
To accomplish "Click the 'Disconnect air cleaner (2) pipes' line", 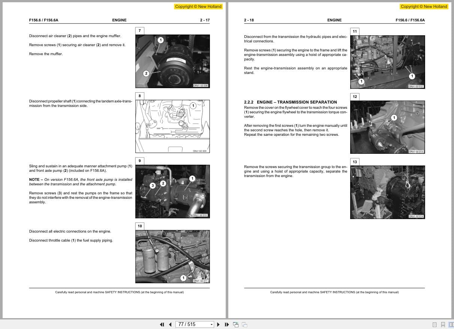I will [x=75, y=36].
